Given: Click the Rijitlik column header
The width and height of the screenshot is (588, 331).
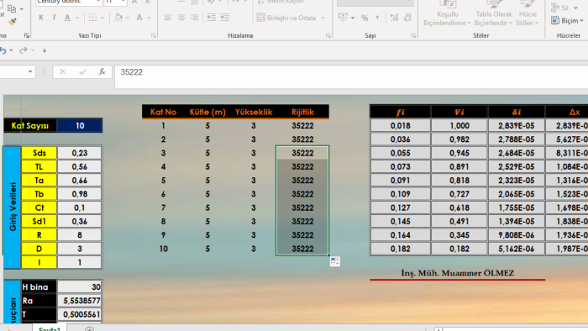Looking at the screenshot, I should [302, 112].
